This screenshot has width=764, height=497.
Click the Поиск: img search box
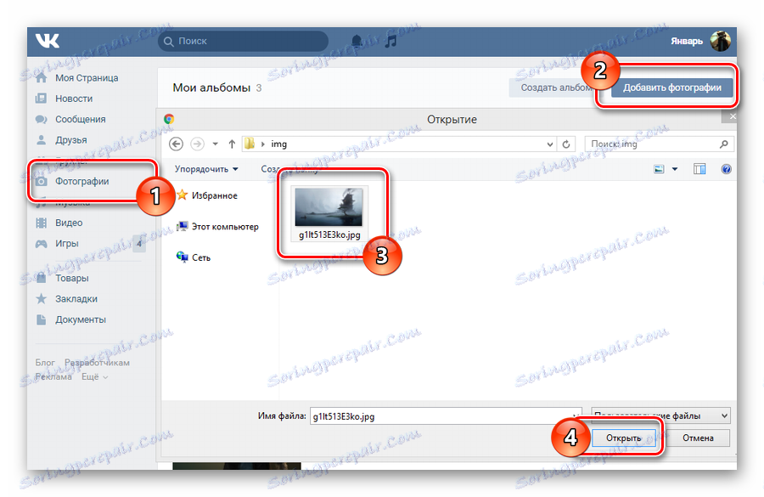(660, 144)
